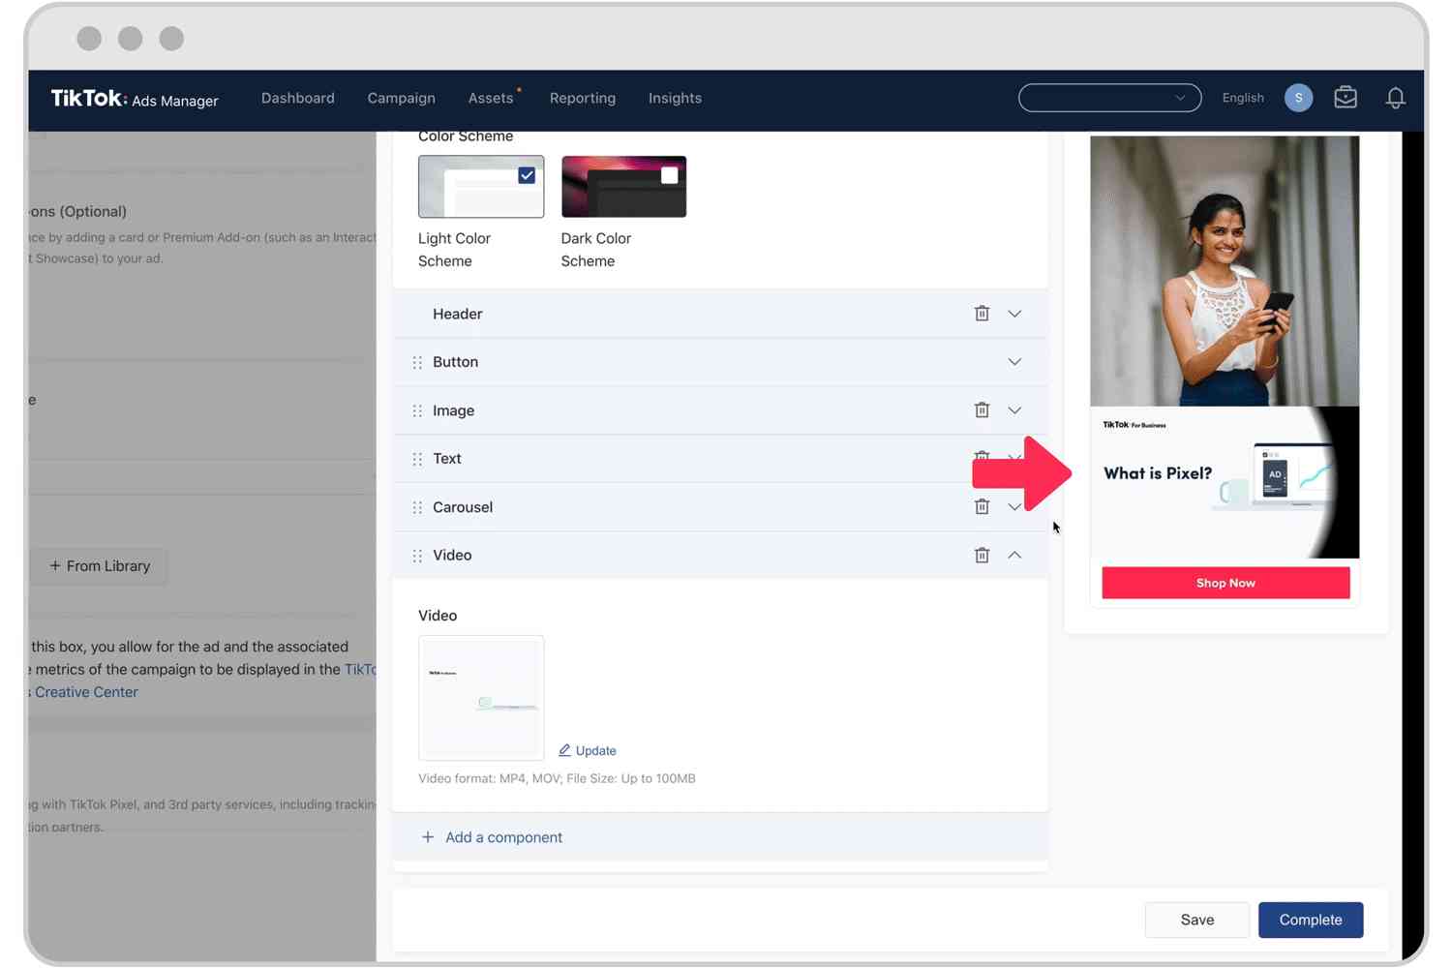Switch to the Assets tab
Image resolution: width=1452 pixels, height=968 pixels.
[x=491, y=98]
